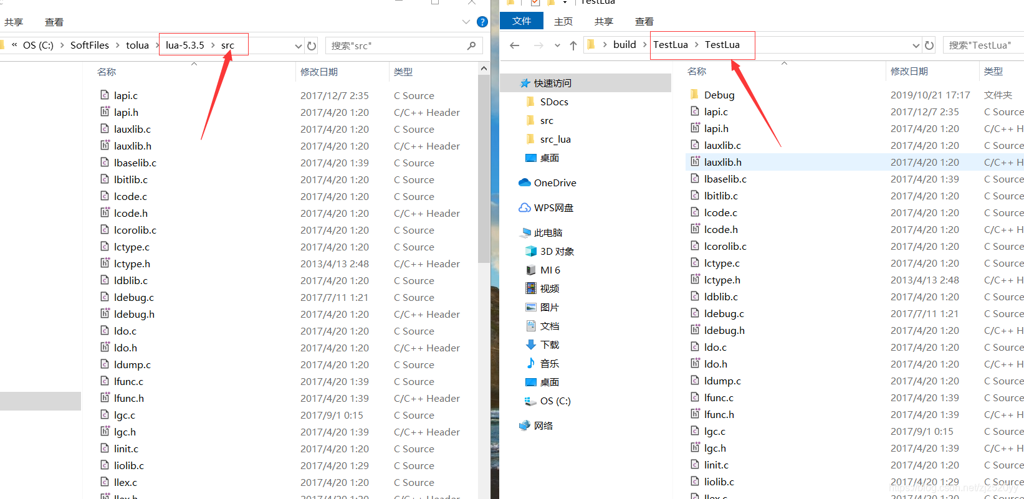Open 共享 tab in src window
The height and width of the screenshot is (499, 1024).
tap(14, 22)
